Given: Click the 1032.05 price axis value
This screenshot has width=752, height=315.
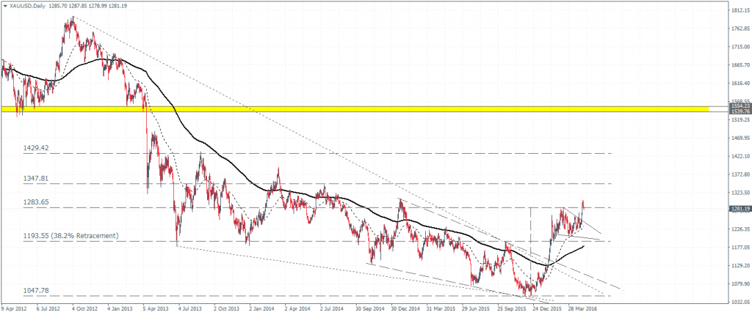Looking at the screenshot, I should (740, 302).
